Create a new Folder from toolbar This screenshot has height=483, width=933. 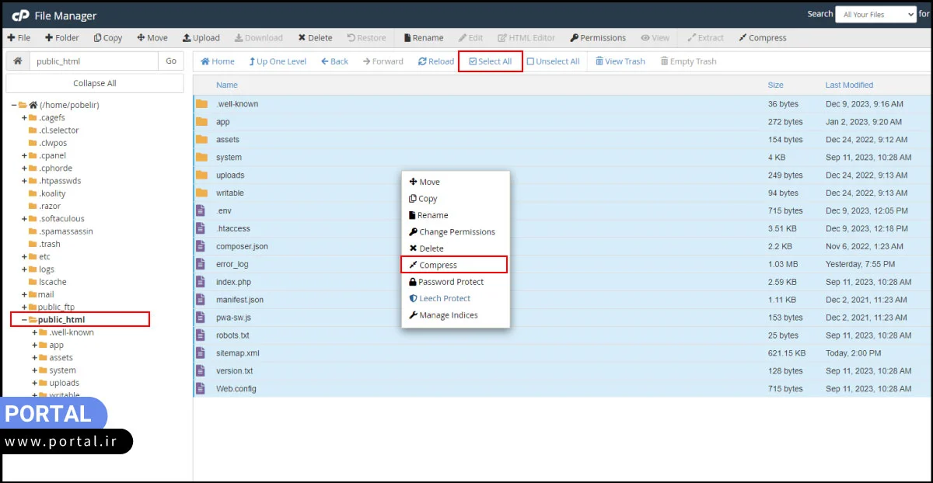tap(61, 38)
